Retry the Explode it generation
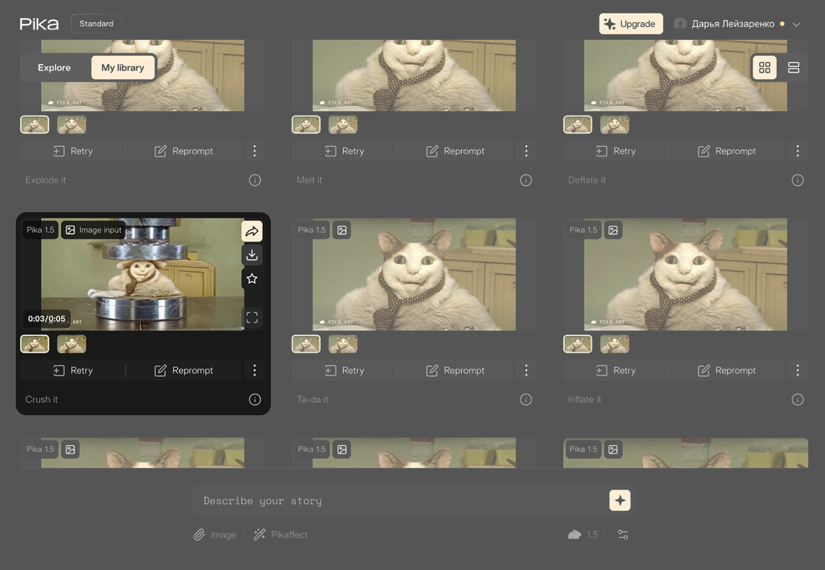This screenshot has height=570, width=825. click(x=73, y=151)
